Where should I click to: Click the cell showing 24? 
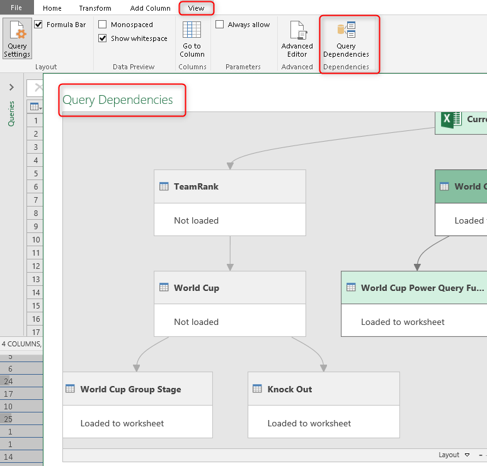coord(21,381)
